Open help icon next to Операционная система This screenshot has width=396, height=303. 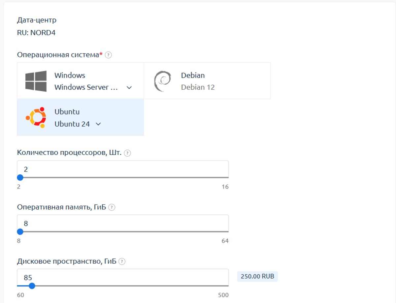[x=108, y=55]
